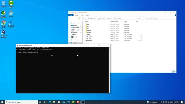This screenshot has height=104, width=185.
Task: Switch to large icons view in File Explorer
Action: (x=175, y=71)
